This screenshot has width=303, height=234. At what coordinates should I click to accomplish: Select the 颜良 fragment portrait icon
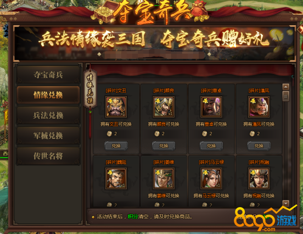coord(164,107)
